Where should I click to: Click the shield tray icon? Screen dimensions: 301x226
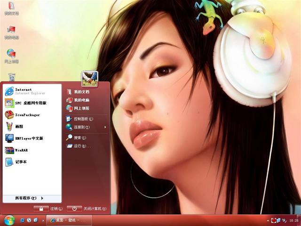pyautogui.click(x=284, y=220)
